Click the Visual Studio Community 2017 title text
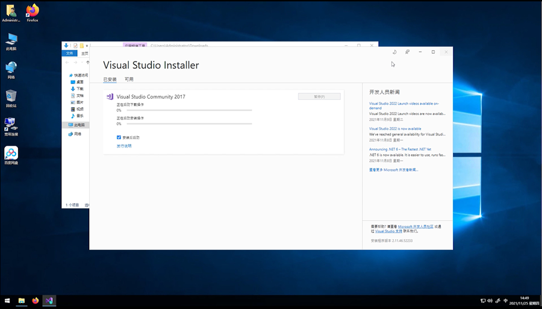 151,97
